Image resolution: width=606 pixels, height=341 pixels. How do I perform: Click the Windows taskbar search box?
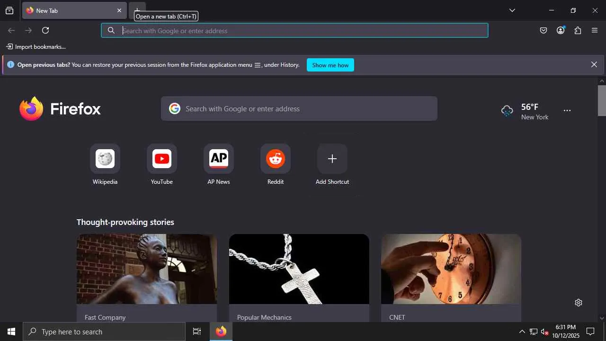tap(104, 332)
